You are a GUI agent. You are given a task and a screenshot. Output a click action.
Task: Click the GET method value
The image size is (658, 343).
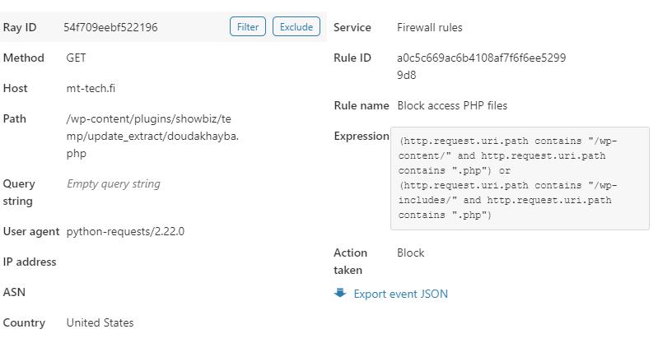tap(76, 58)
